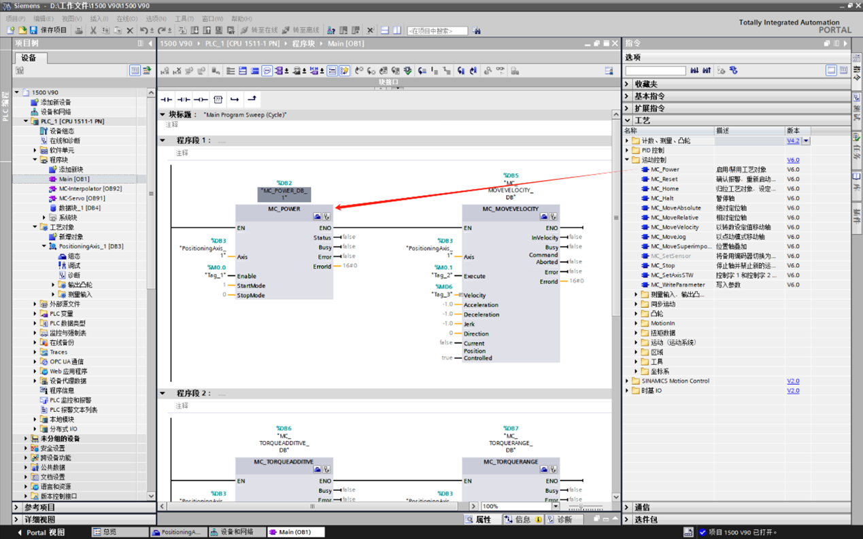
Task: Insert an empty box instruction
Action: (218, 99)
